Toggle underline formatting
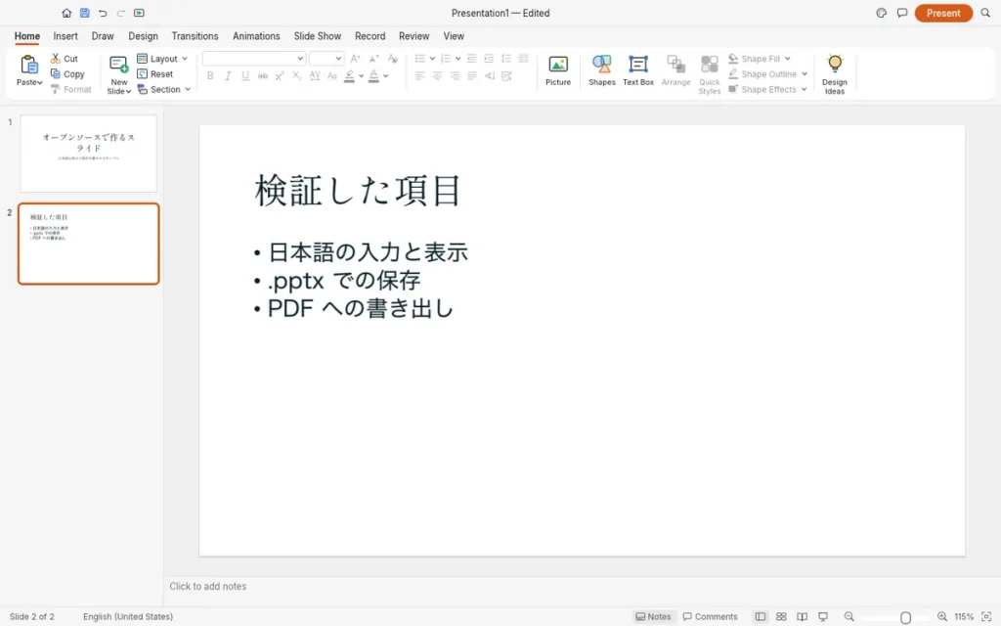 pos(245,76)
